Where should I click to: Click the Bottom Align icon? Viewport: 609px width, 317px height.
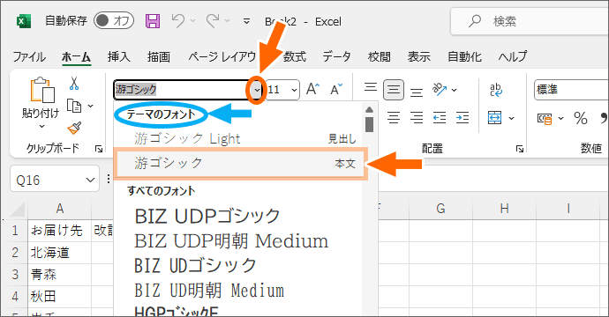(x=417, y=92)
